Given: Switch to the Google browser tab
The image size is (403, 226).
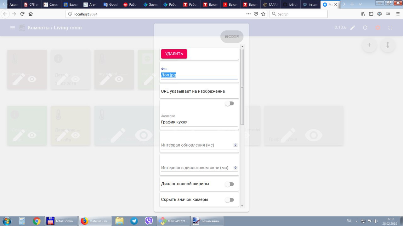Looking at the screenshot, I should 111,4.
